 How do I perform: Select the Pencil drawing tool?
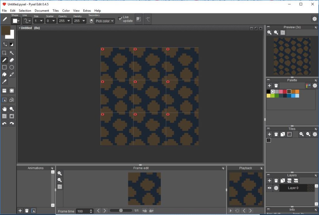point(4,60)
